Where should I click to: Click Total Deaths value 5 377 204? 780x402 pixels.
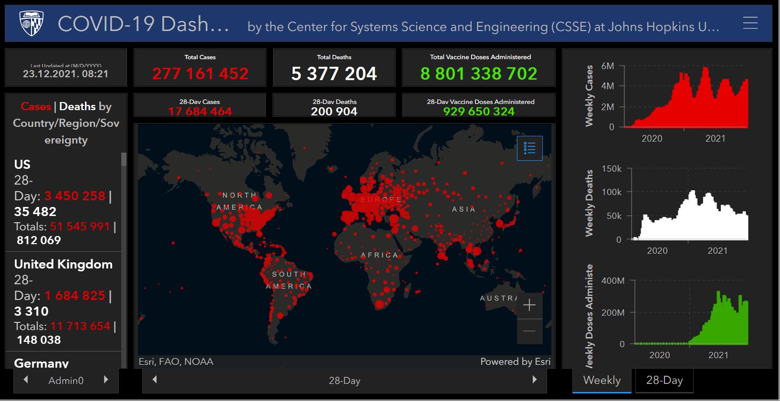pyautogui.click(x=334, y=74)
